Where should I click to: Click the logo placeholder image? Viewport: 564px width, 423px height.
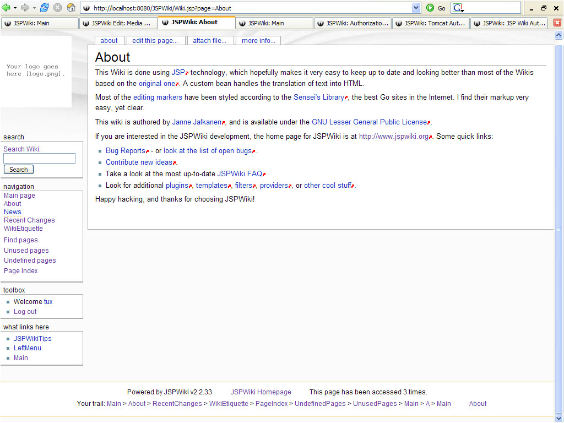pyautogui.click(x=36, y=71)
